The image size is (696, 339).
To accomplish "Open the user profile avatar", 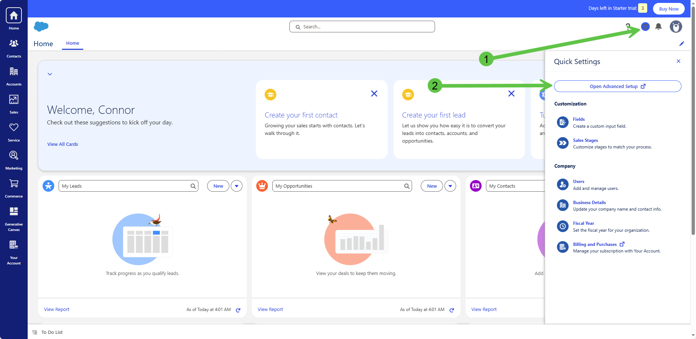I will [676, 27].
